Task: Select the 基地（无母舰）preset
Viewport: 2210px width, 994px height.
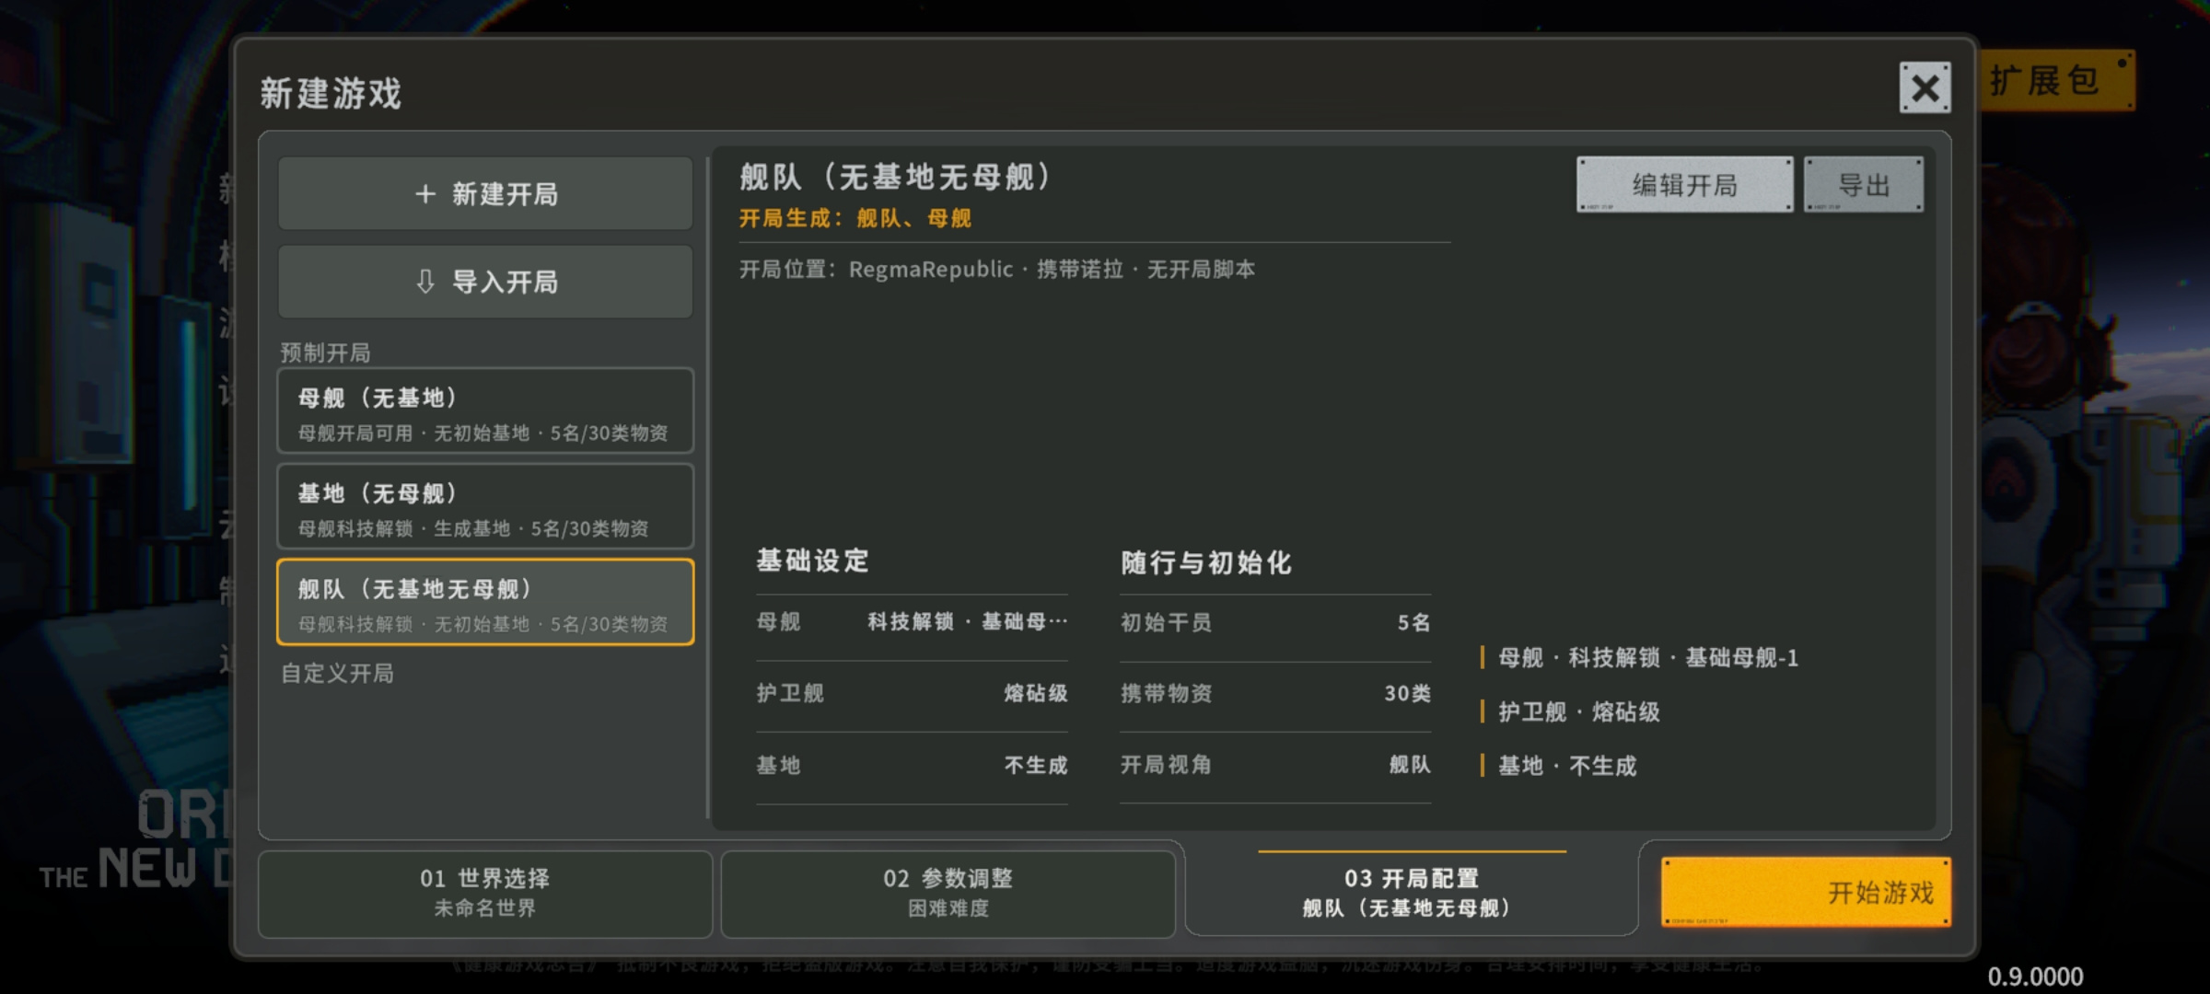Action: (485, 507)
